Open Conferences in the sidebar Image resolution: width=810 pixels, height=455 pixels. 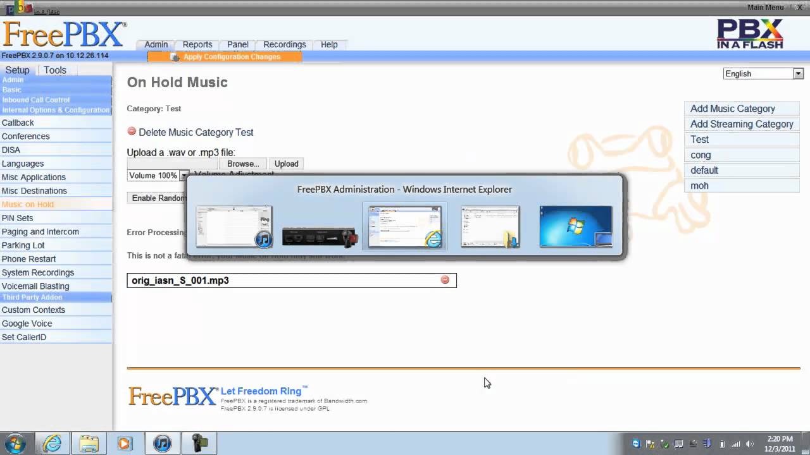pos(56,136)
